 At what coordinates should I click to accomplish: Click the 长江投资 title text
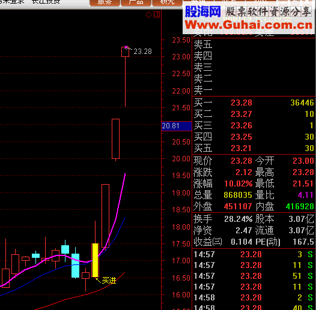(46, 2)
